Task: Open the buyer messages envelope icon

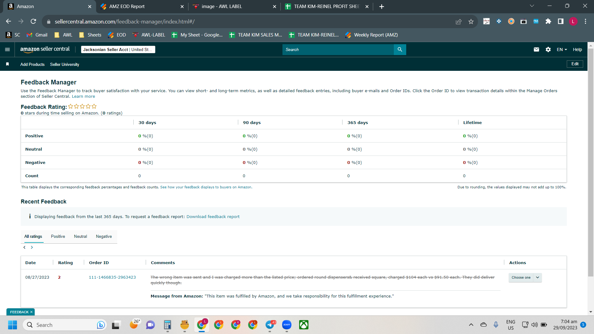Action: pos(536,49)
